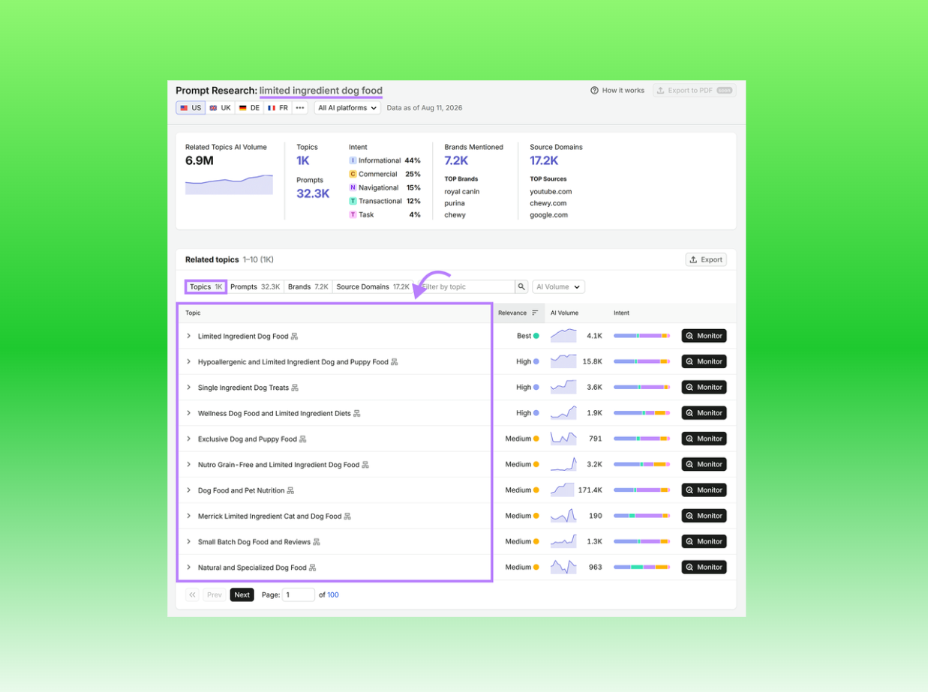Screen dimensions: 928x692
Task: Click the 17.2K Source Domains count
Action: coord(544,160)
